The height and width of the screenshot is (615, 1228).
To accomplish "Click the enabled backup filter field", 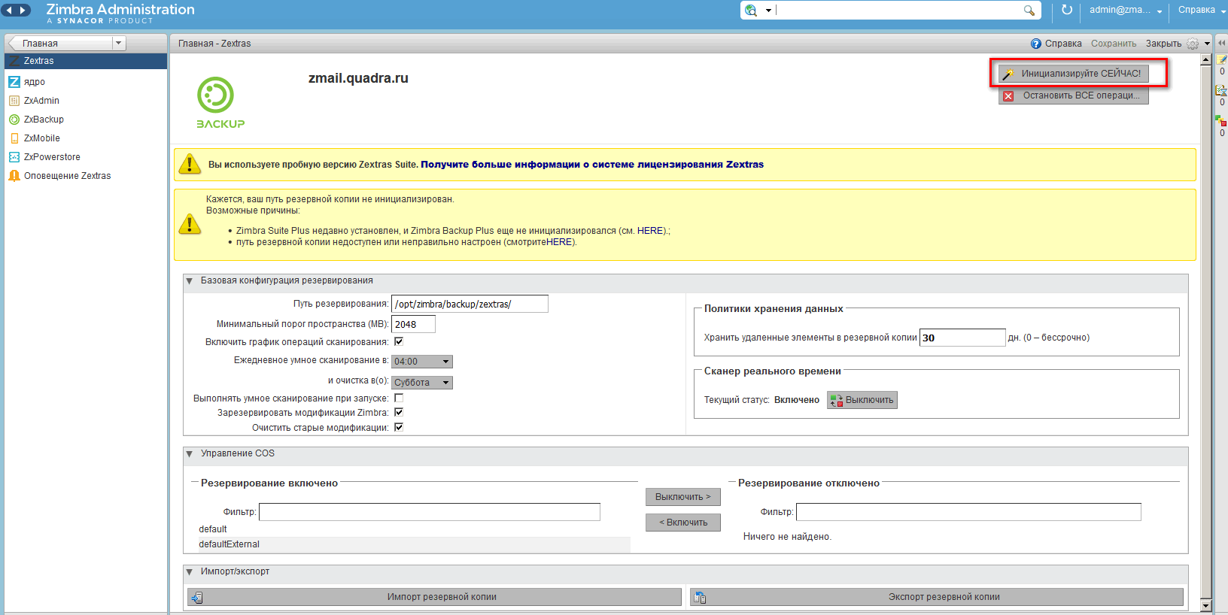I will (x=430, y=512).
